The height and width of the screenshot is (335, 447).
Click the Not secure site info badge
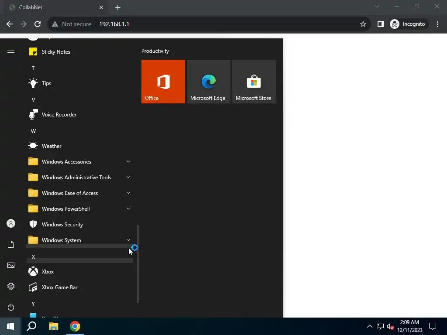point(72,24)
